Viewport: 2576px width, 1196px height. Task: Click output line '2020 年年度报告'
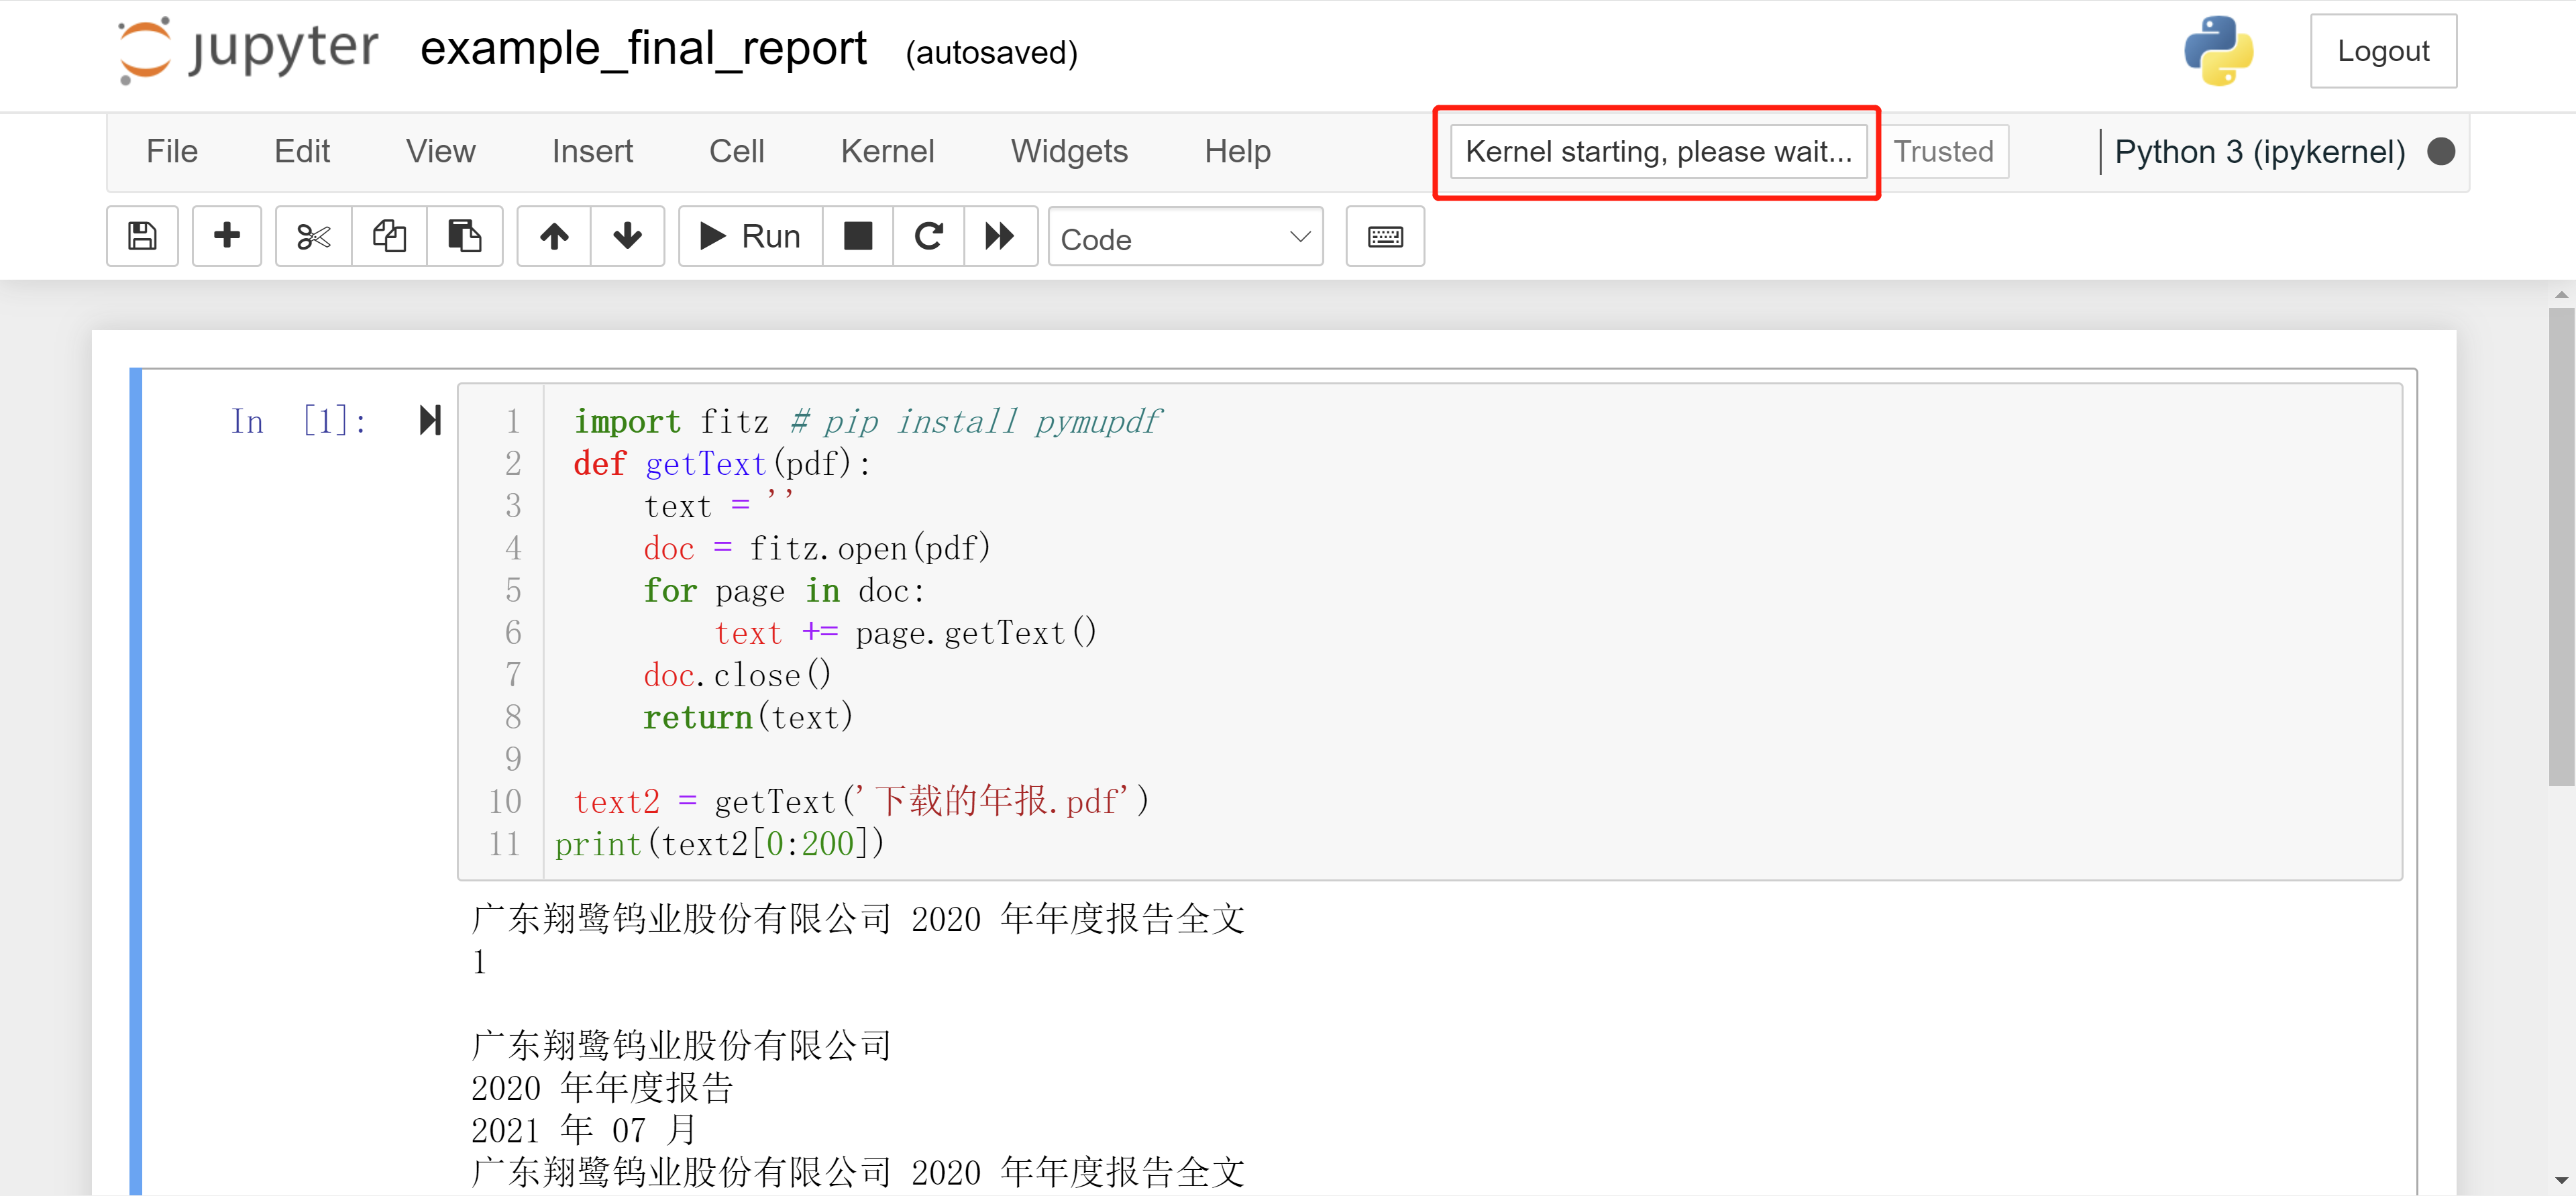tap(602, 1087)
